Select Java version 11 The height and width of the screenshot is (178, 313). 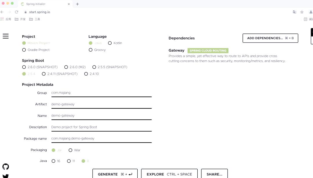(71, 161)
